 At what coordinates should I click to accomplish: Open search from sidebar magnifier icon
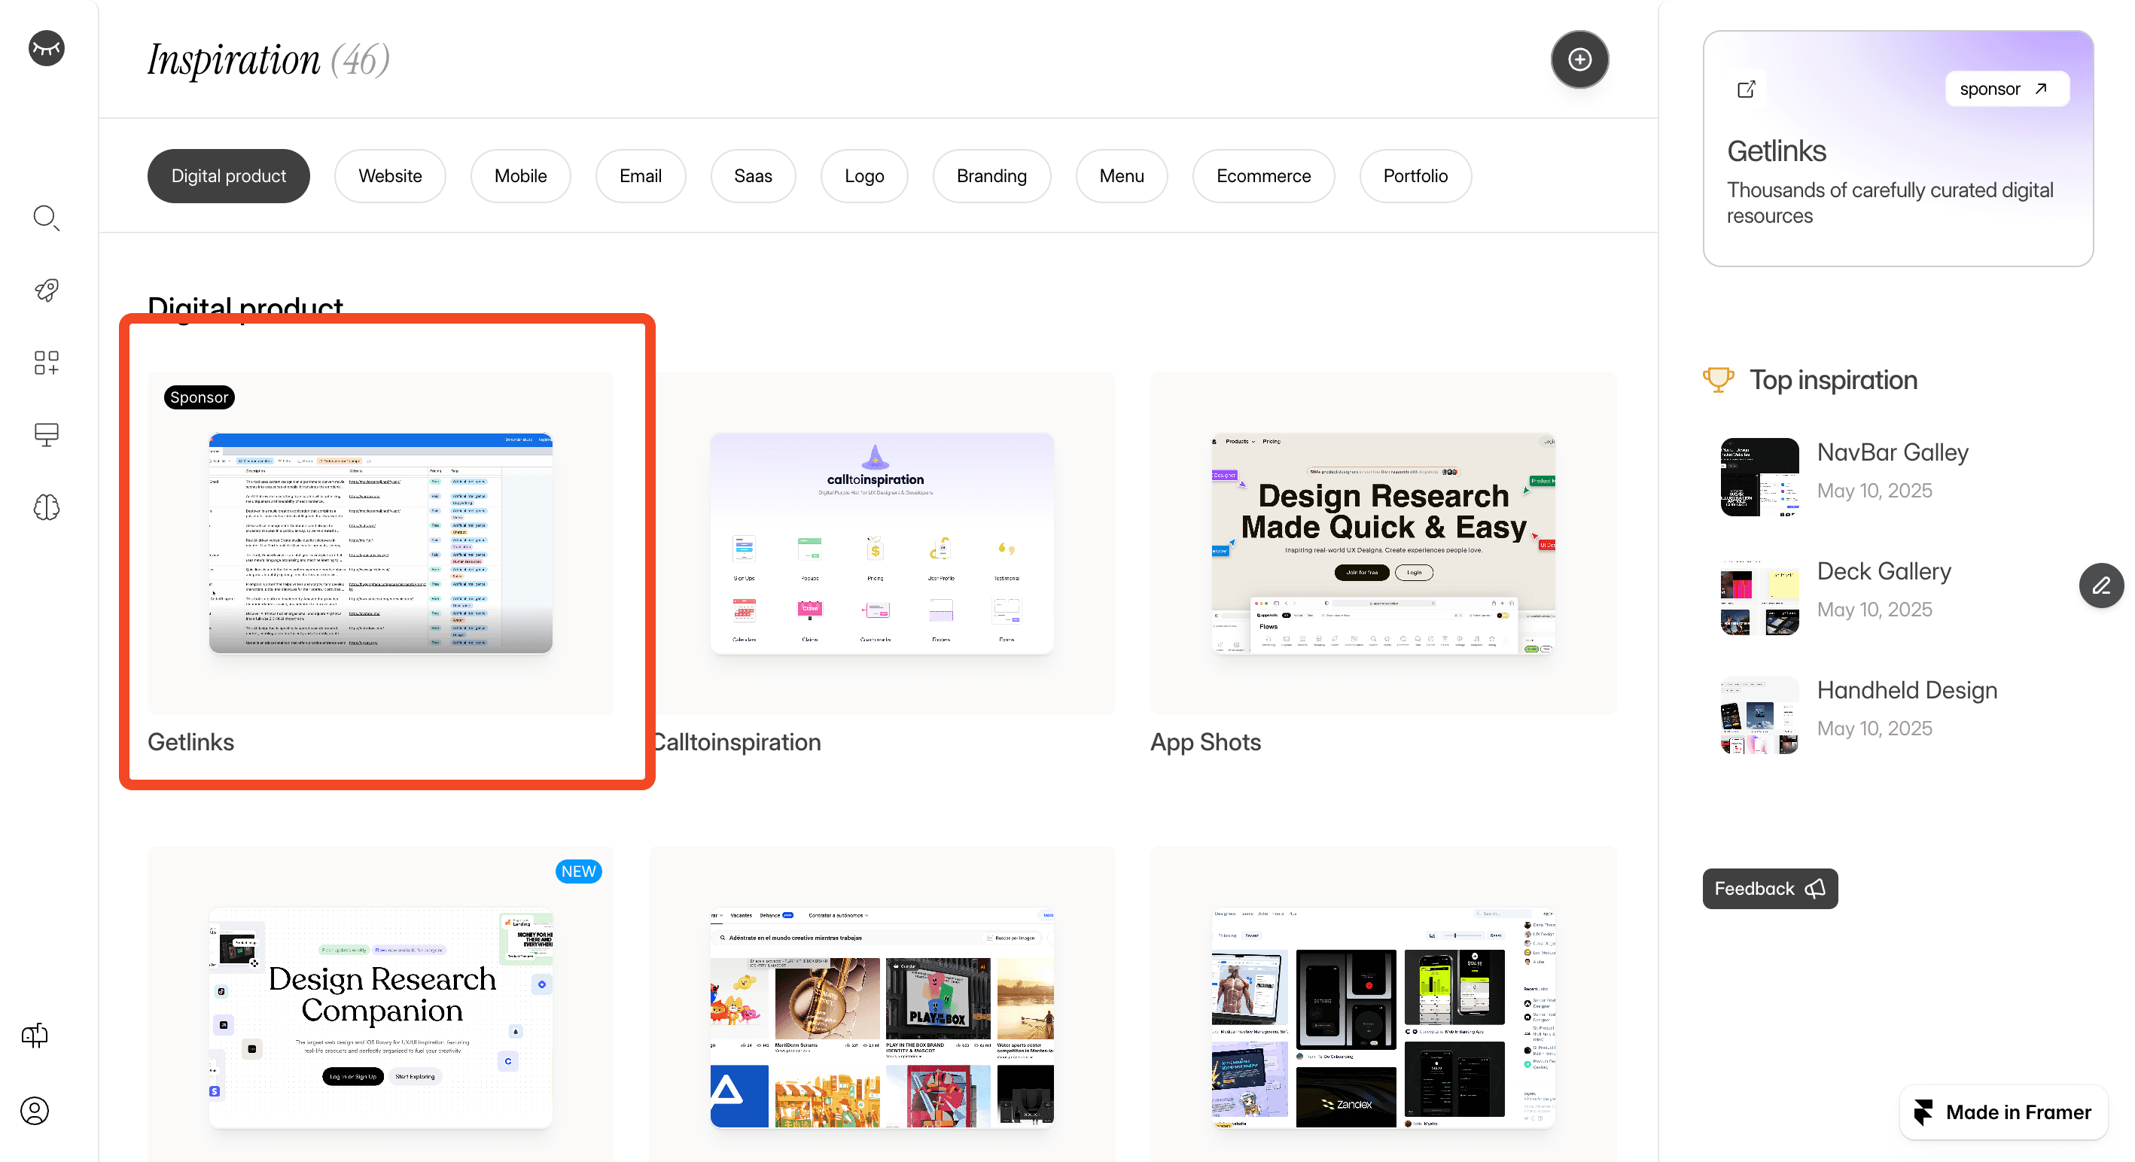(x=47, y=218)
